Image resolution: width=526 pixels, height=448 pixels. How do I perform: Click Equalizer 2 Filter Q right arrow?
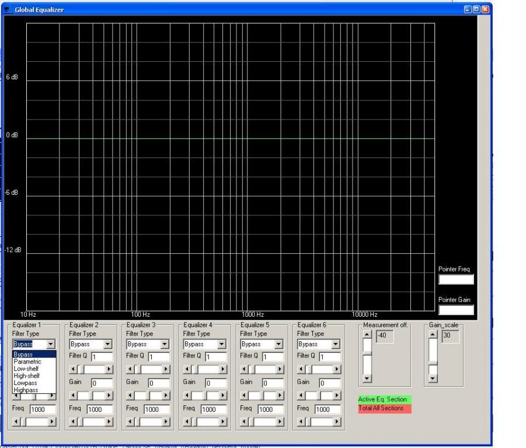[109, 369]
